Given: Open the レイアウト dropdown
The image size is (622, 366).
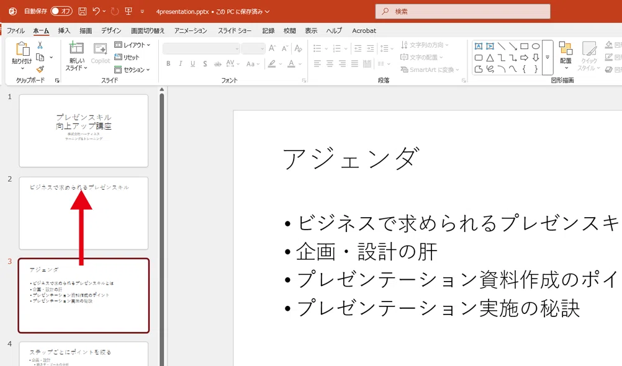Looking at the screenshot, I should (132, 45).
